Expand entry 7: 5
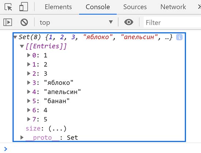This screenshot has height=153, width=201. pyautogui.click(x=29, y=119)
